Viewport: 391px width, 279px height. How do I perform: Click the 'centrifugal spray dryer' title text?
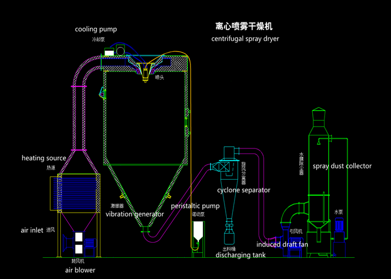coord(245,39)
